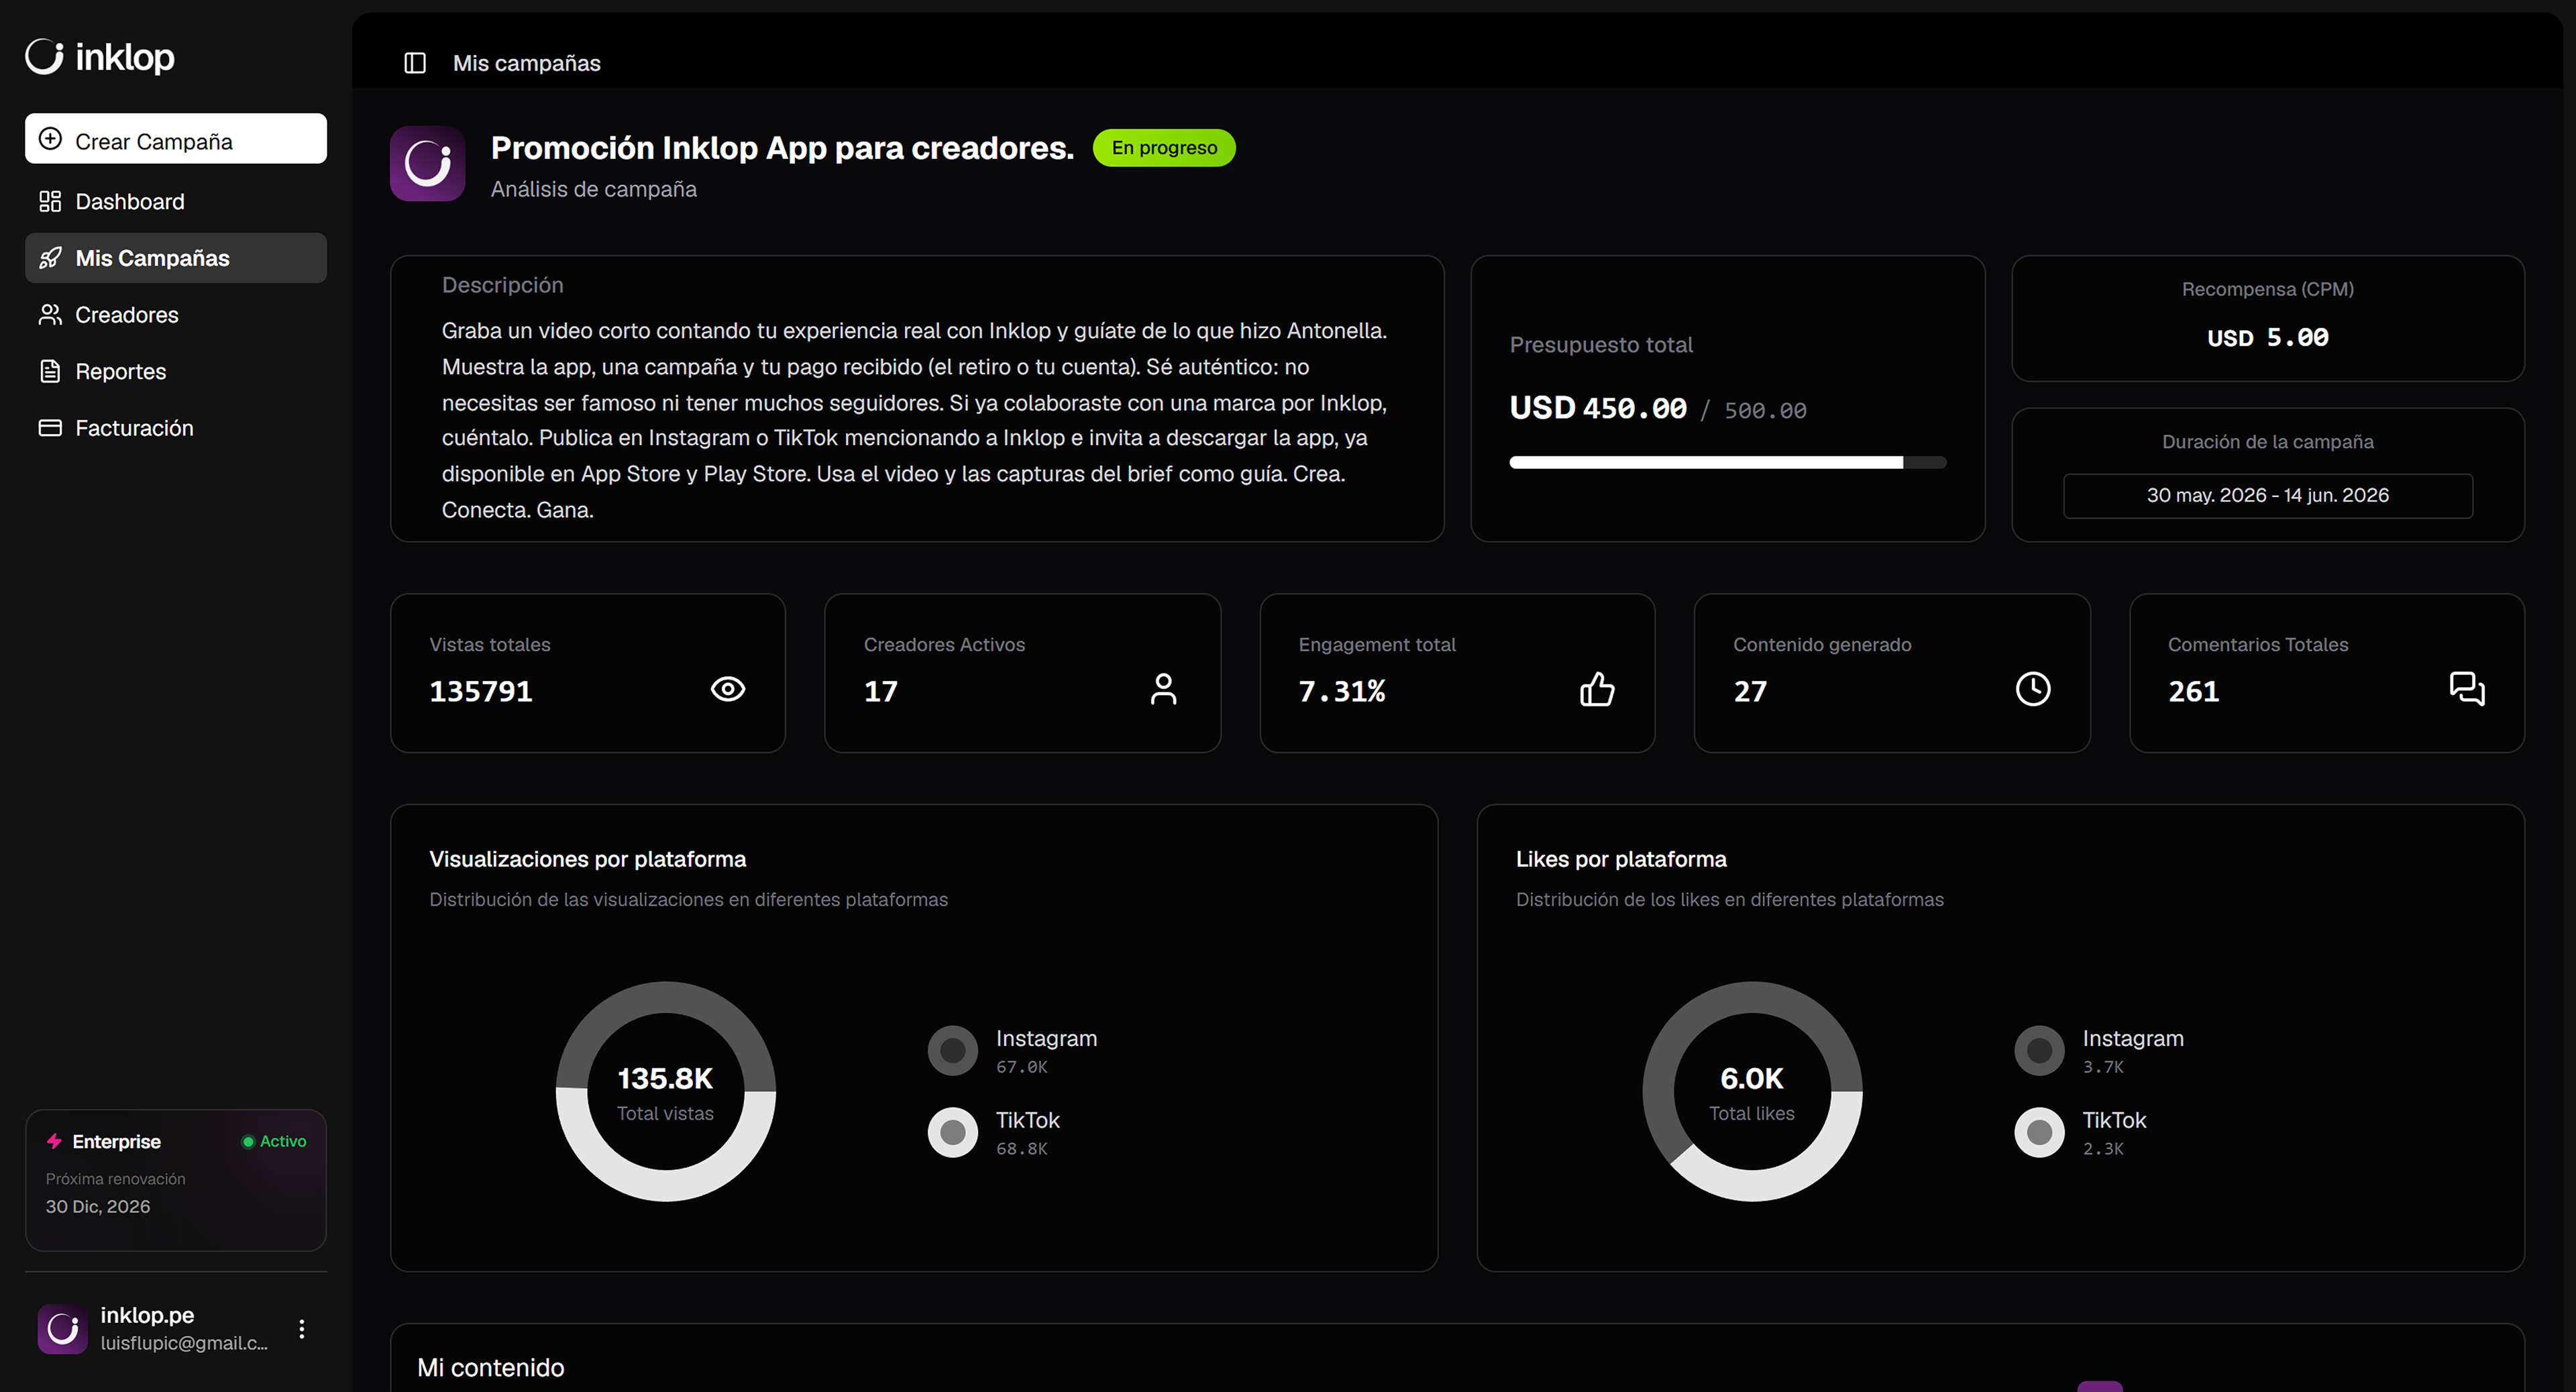
Task: Click the inklop logo in sidebar
Action: pyautogui.click(x=100, y=57)
